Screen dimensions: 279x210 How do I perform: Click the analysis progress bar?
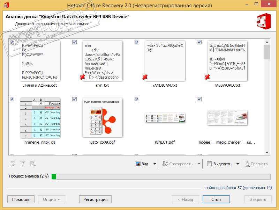coord(161,176)
